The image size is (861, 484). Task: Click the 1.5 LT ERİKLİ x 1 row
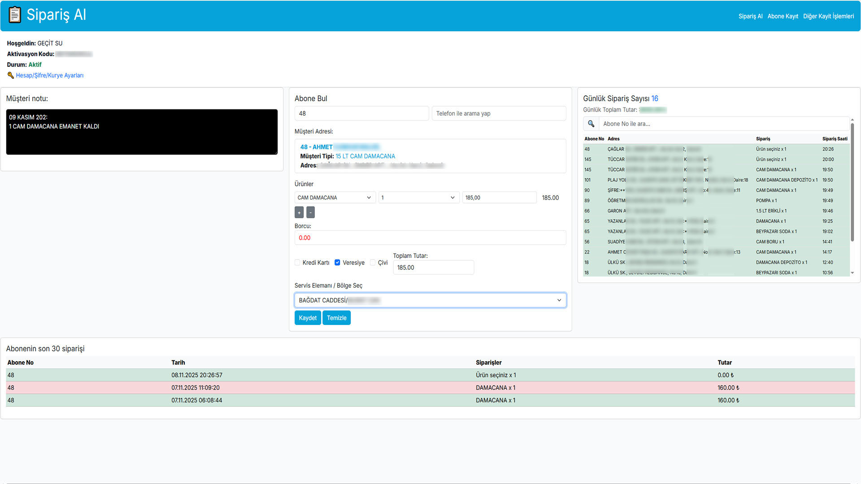click(716, 211)
